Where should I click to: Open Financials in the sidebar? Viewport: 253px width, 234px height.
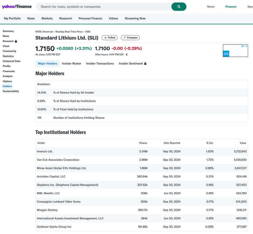tap(8, 71)
